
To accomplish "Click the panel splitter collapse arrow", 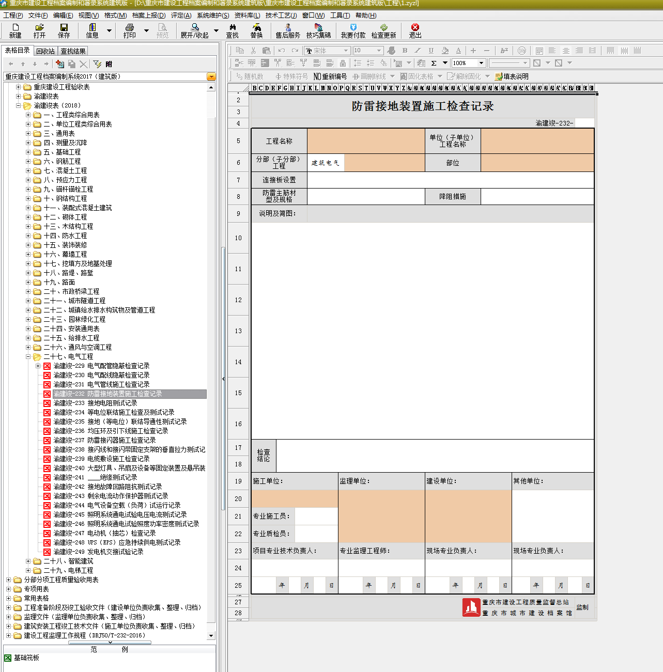I will coord(223,379).
